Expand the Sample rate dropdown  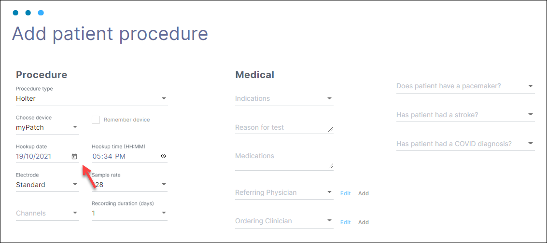point(164,185)
